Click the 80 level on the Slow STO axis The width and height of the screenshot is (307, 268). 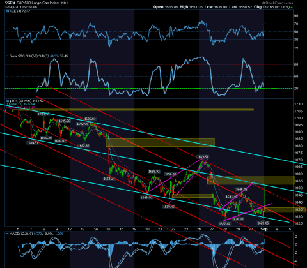[x=296, y=64]
